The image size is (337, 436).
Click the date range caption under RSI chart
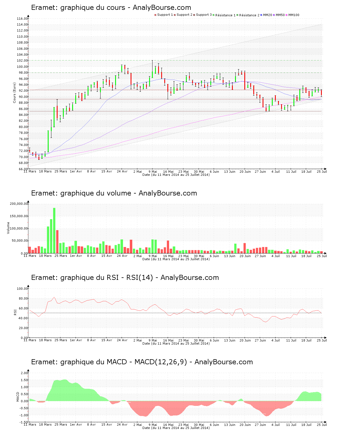(x=176, y=343)
